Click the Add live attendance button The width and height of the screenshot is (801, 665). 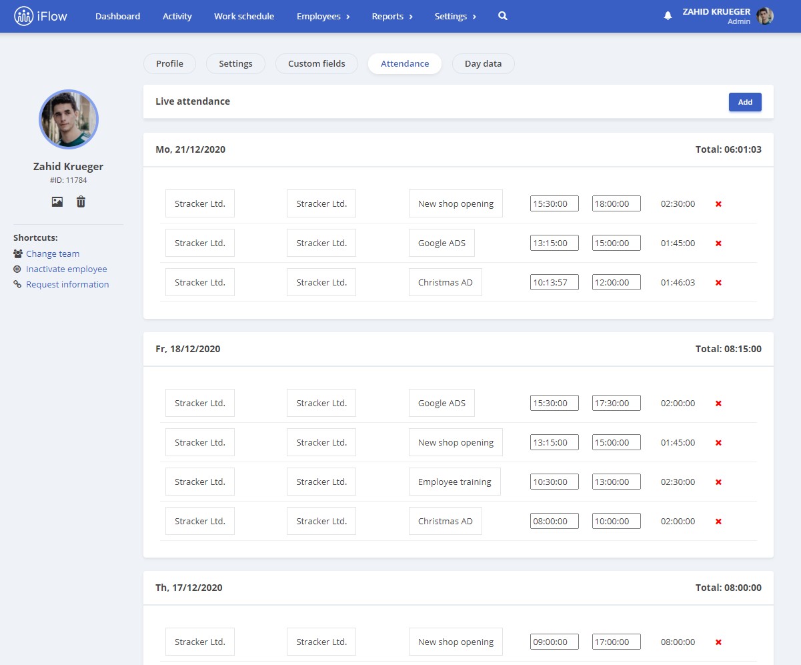(x=745, y=102)
